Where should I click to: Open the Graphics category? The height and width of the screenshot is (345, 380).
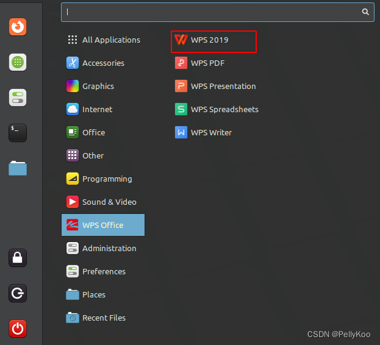click(x=98, y=87)
